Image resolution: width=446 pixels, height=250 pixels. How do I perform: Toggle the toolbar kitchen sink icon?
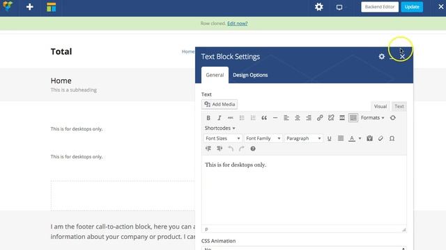click(x=353, y=118)
